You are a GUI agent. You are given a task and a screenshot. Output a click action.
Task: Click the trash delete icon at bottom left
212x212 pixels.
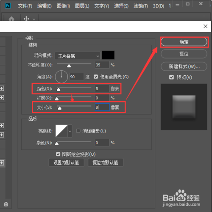pyautogui.click(x=6, y=204)
